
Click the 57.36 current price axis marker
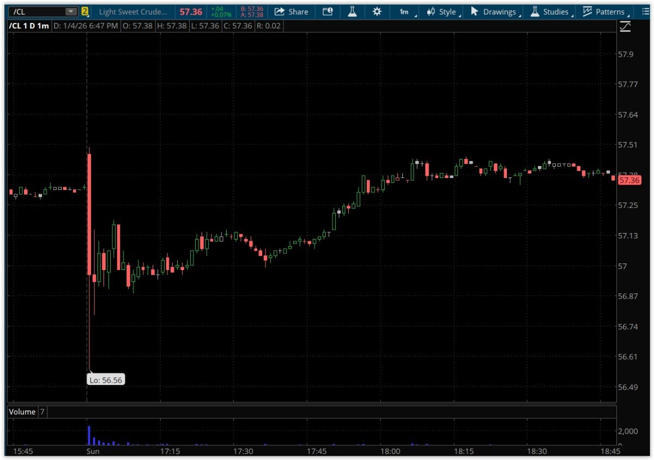[x=629, y=180]
